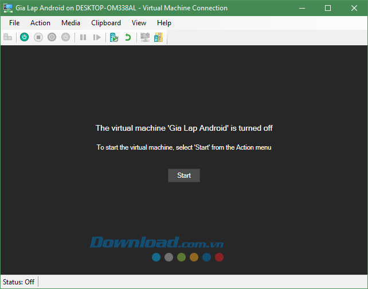Minimize the Virtual Machine Connection window

coord(302,8)
